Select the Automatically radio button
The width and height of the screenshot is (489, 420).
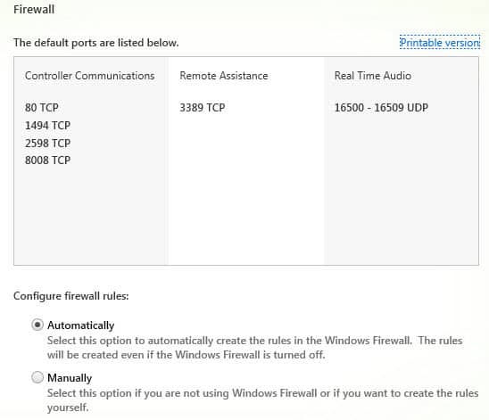37,325
